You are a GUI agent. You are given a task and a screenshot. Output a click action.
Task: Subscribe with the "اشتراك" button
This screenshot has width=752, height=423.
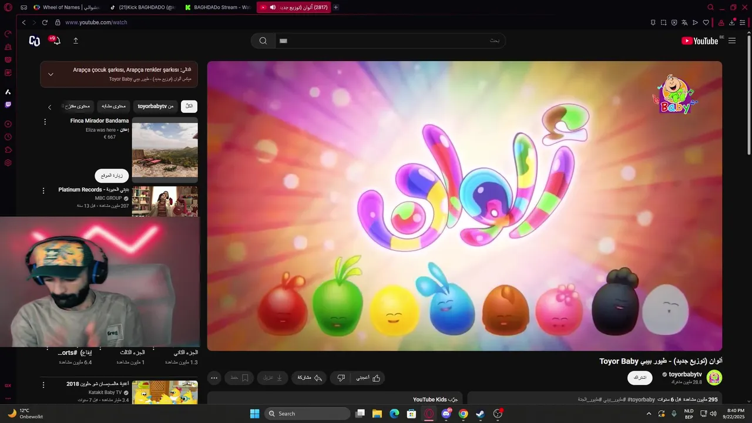click(x=640, y=378)
